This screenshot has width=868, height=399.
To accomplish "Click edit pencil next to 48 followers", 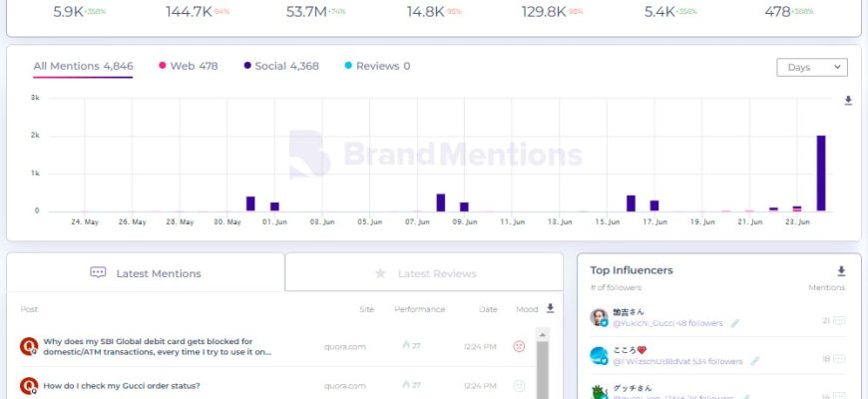I will tap(735, 323).
